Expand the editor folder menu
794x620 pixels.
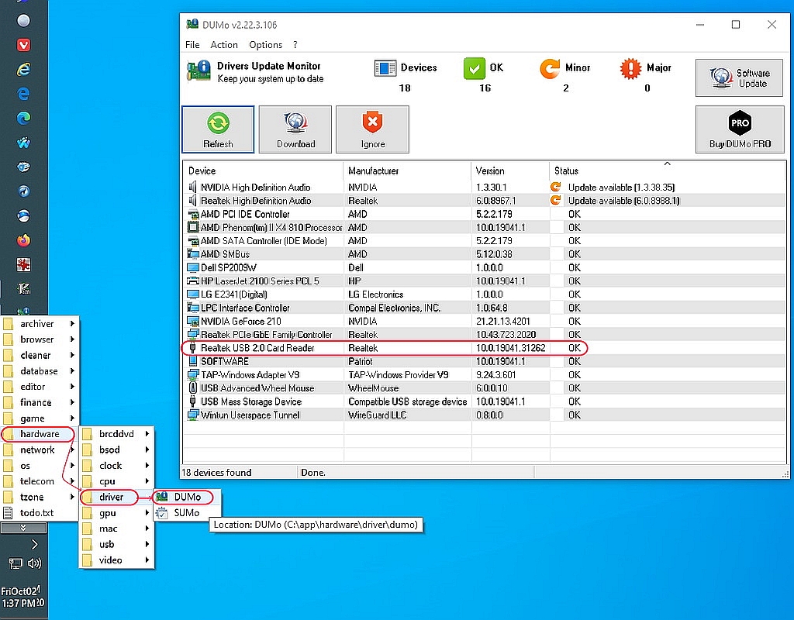[x=40, y=387]
